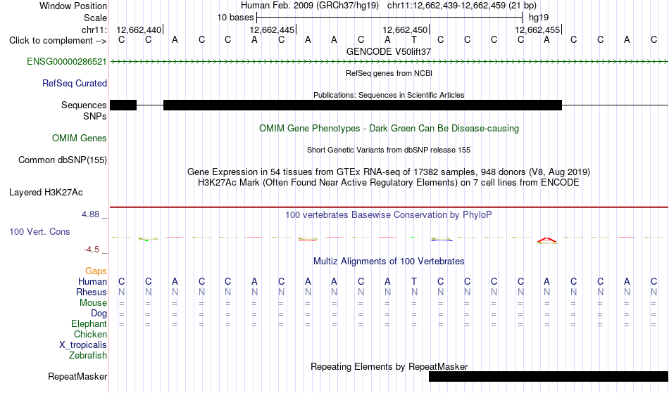Select the Chicken alignment row label
Image resolution: width=669 pixels, height=393 pixels.
90,334
